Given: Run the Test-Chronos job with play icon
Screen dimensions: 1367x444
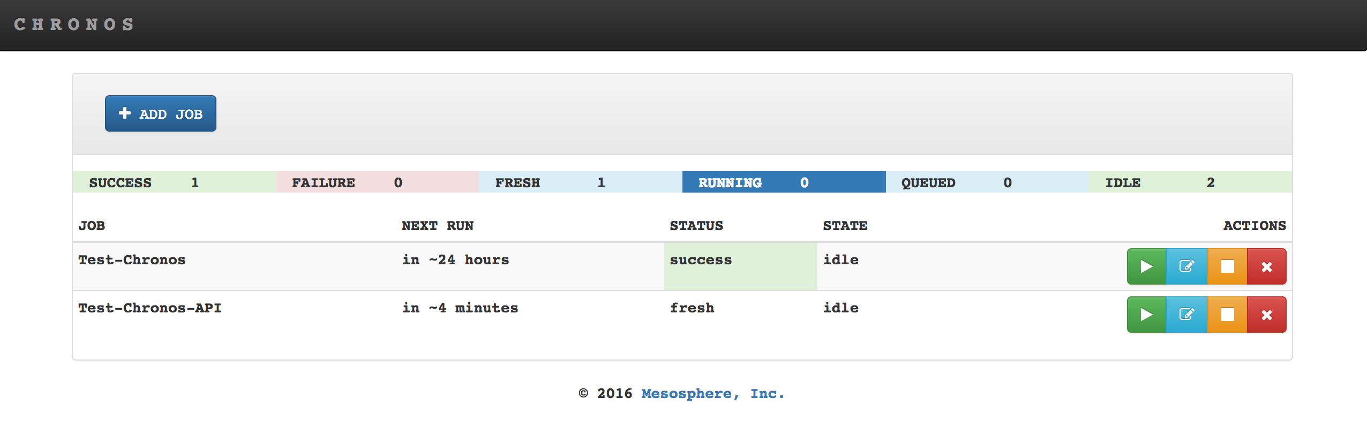Looking at the screenshot, I should 1146,266.
